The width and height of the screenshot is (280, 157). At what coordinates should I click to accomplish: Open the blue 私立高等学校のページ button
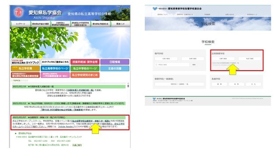(55, 68)
